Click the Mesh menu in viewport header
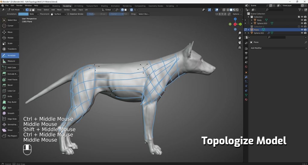Image resolution: width=308 pixels, height=165 pixels. point(59,10)
